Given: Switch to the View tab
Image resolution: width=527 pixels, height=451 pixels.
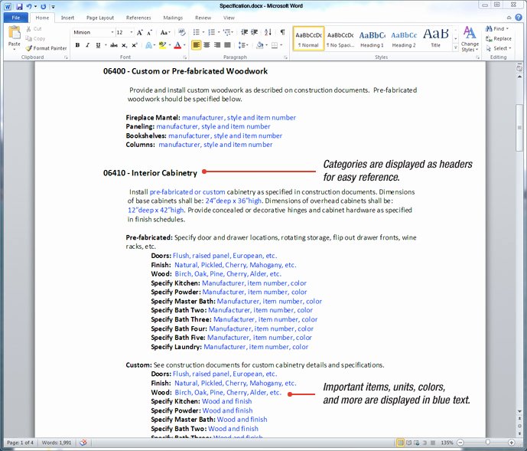Looking at the screenshot, I should pos(229,18).
